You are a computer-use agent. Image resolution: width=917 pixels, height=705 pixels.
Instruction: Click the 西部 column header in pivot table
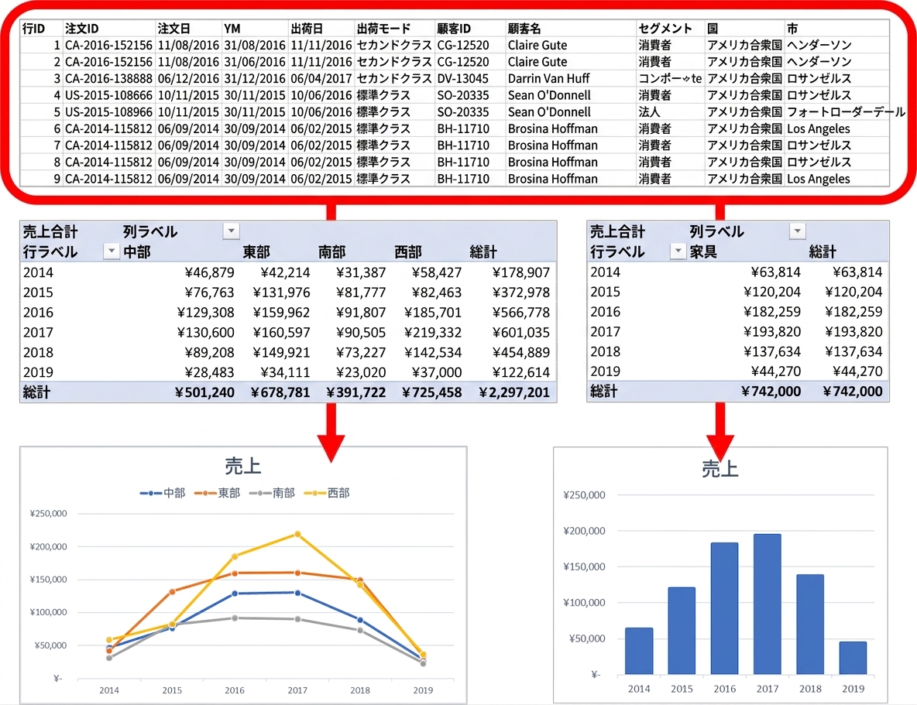point(408,252)
